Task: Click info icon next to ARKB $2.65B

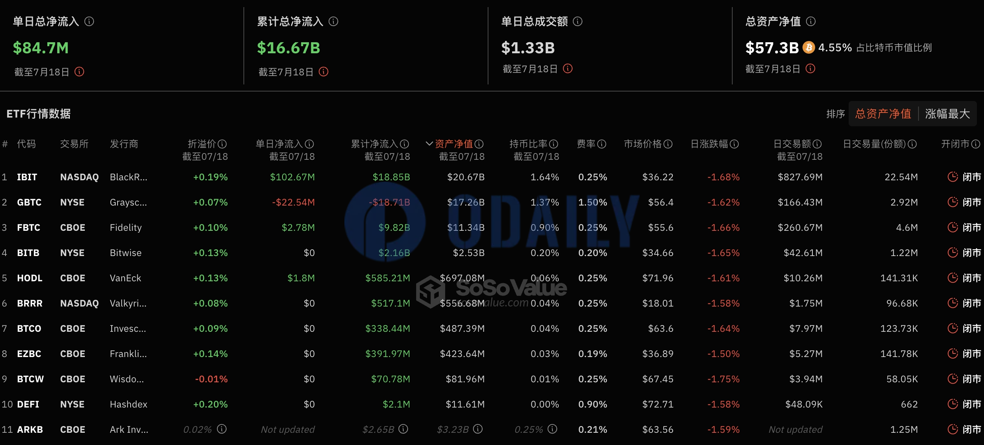Action: pos(403,429)
